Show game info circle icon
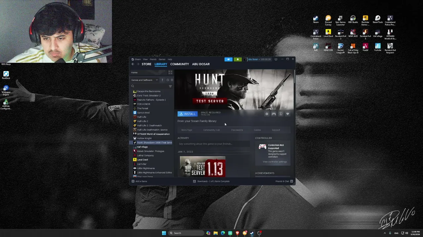423x237 pixels. tap(281, 114)
